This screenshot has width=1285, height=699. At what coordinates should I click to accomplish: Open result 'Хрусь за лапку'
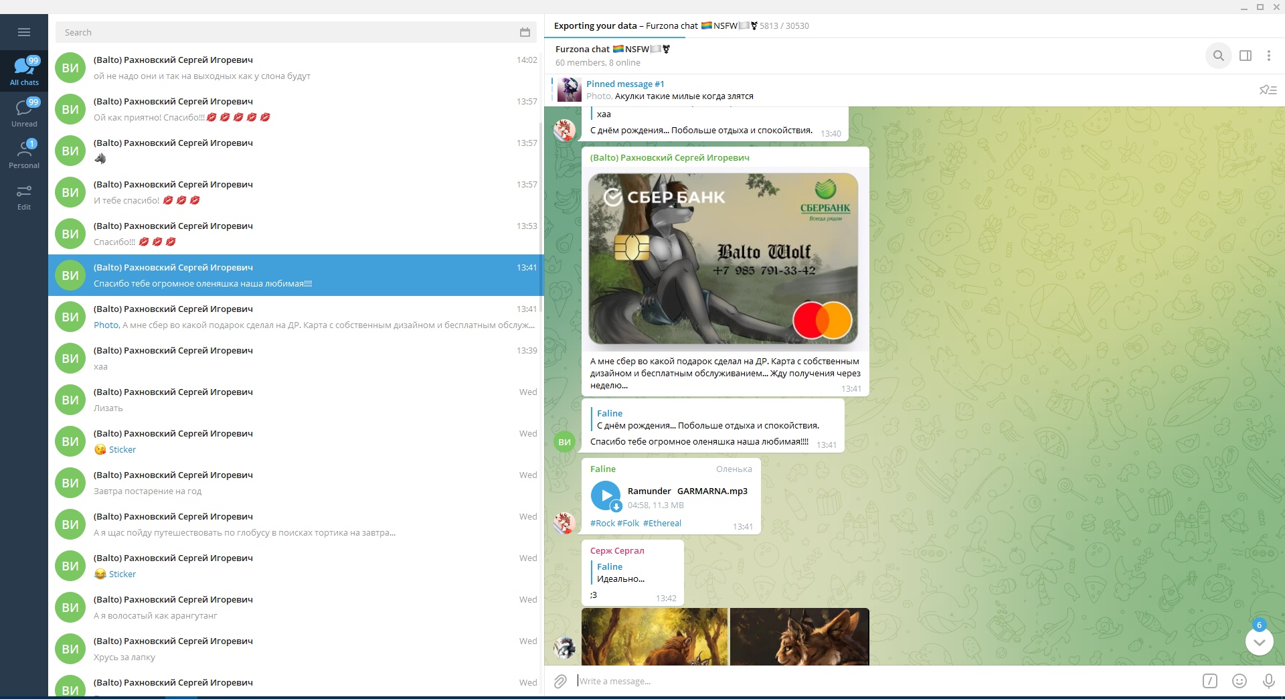tap(296, 649)
